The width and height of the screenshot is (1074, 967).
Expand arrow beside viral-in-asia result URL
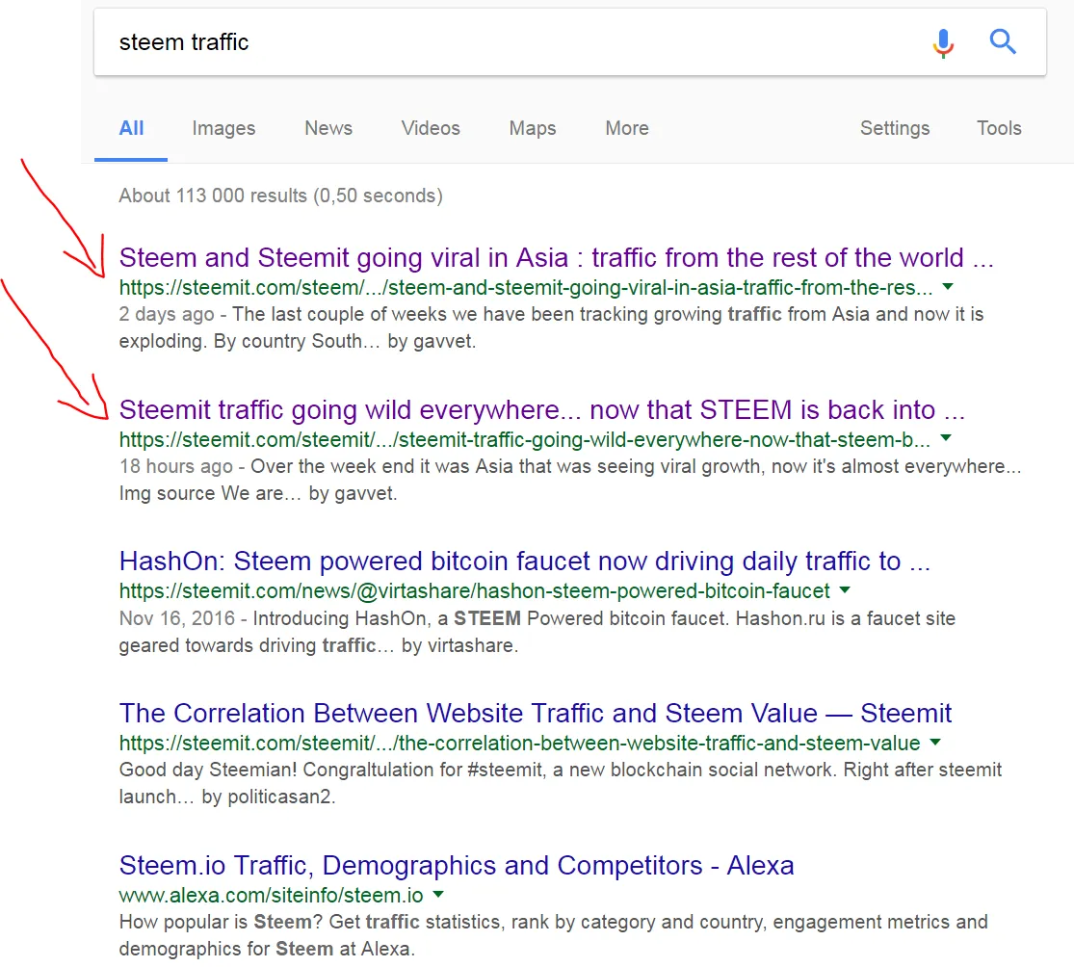948,287
